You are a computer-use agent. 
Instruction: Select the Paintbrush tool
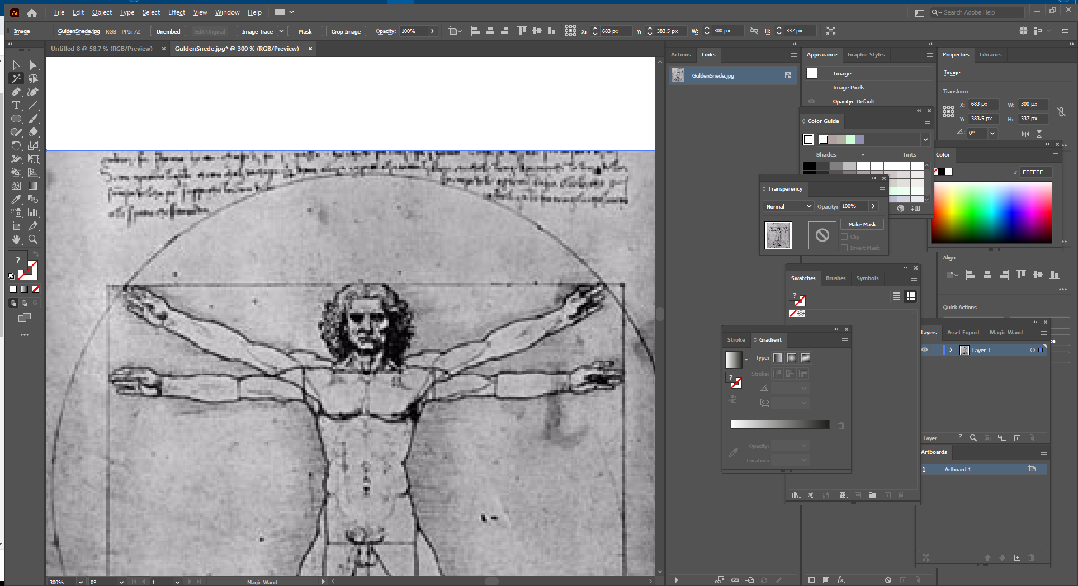34,119
